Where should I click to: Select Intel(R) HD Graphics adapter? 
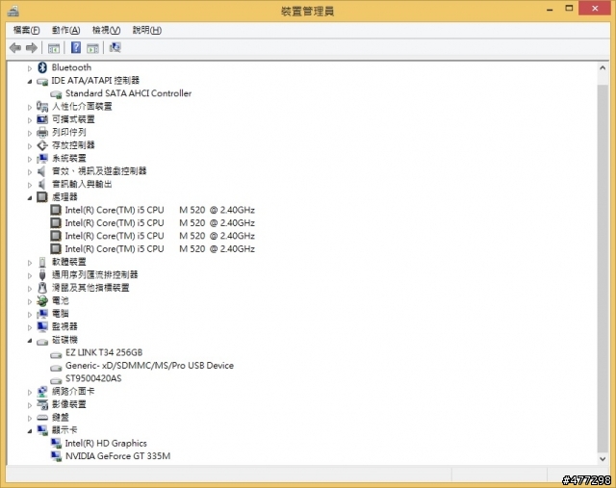point(106,443)
